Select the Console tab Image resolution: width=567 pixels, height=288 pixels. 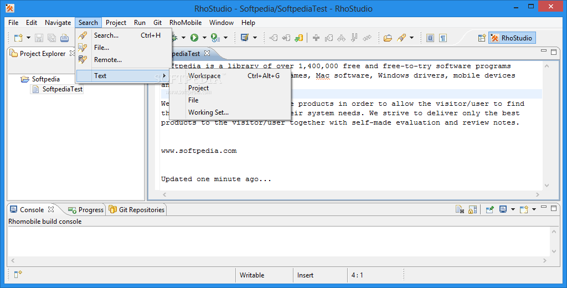tap(32, 210)
